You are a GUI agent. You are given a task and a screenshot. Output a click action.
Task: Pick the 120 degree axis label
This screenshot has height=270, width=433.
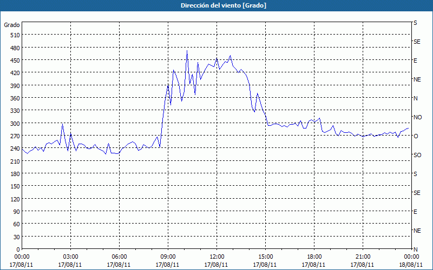(x=15, y=199)
